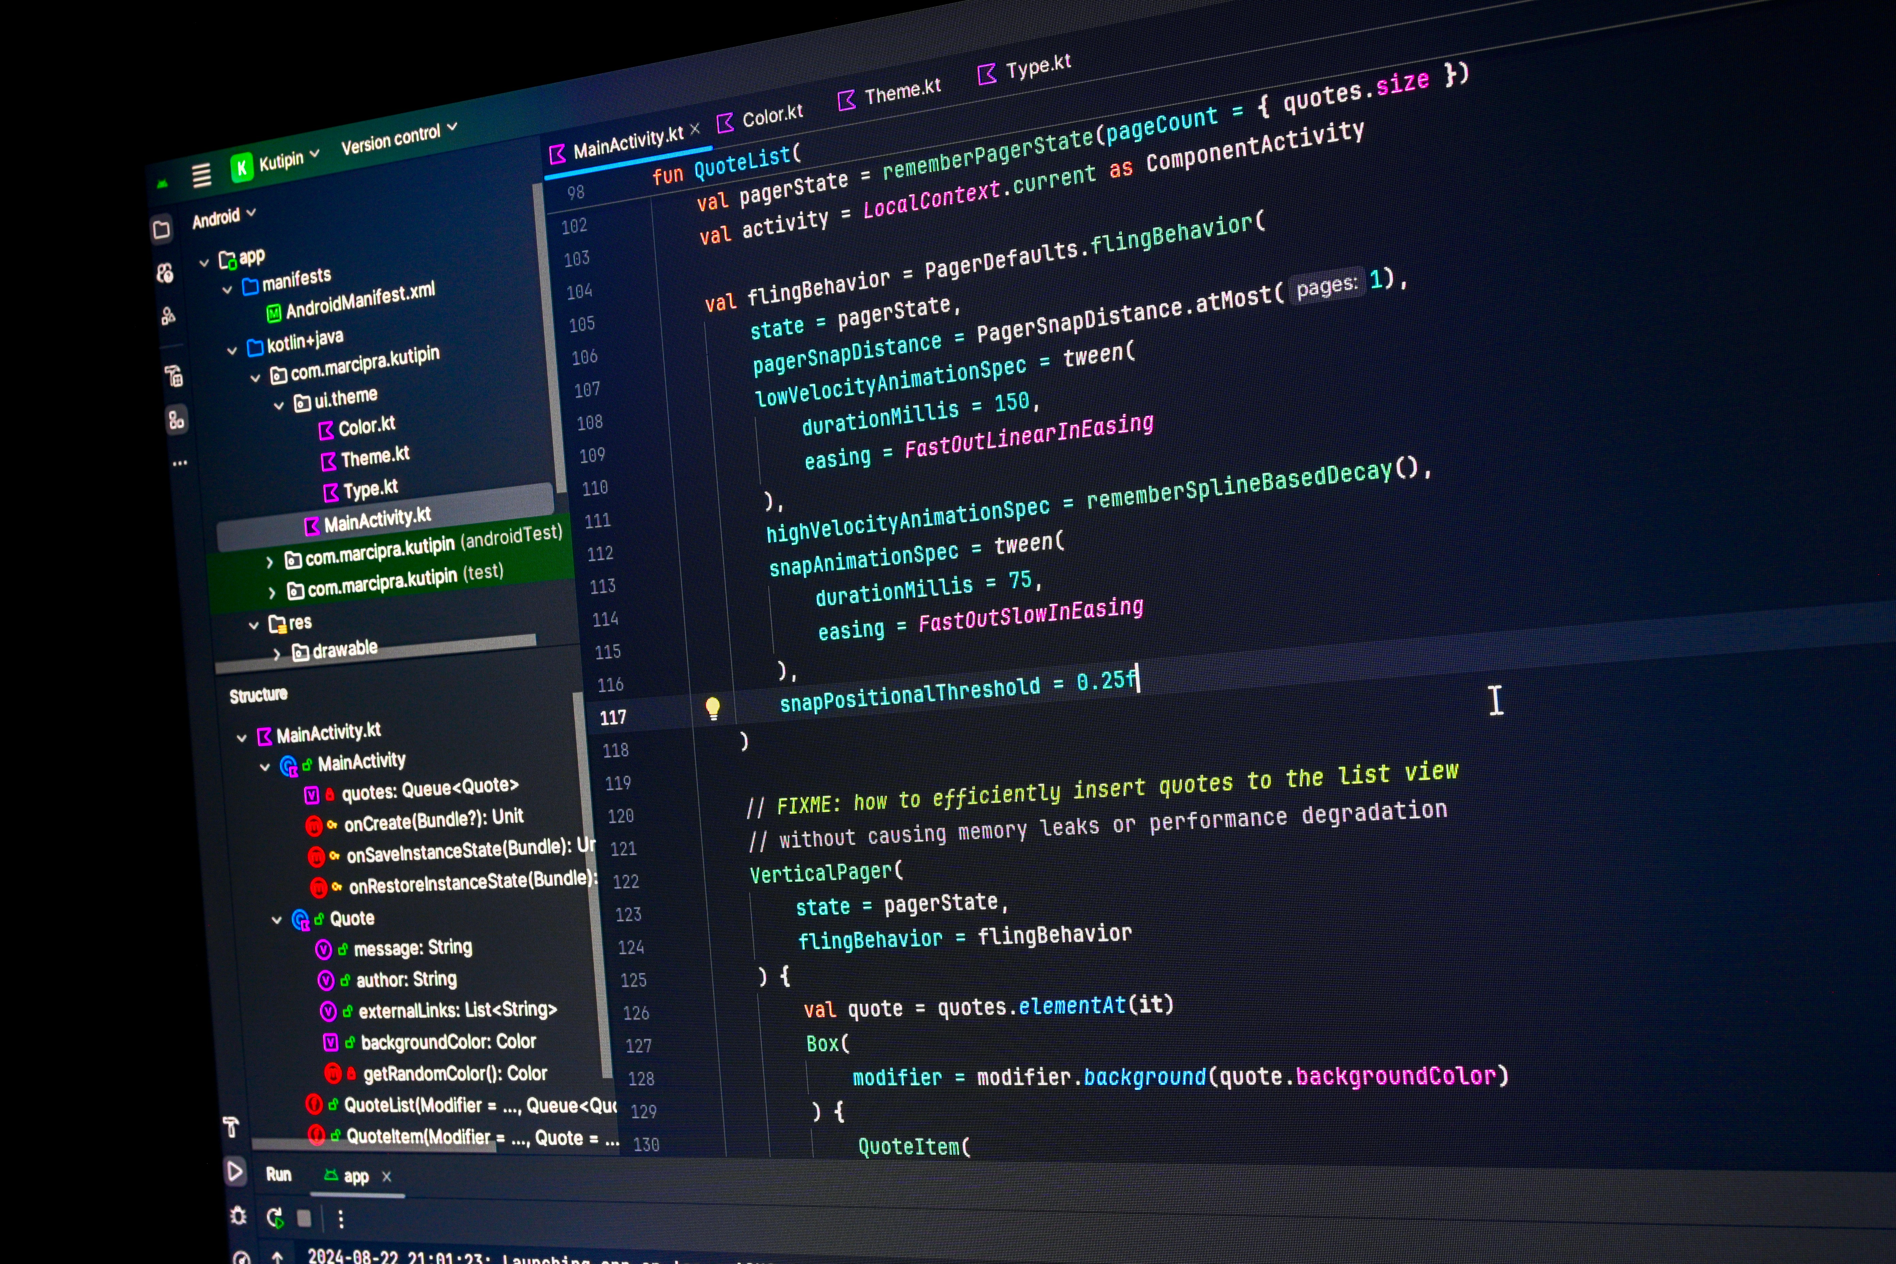This screenshot has width=1896, height=1264.
Task: Expand com.marcipra.kutipin (androidTest) package
Action: click(269, 563)
